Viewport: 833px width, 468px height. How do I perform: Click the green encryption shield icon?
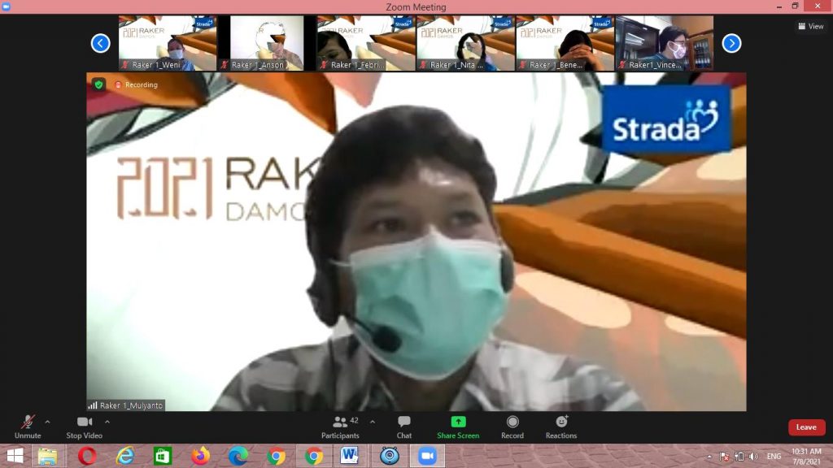98,84
